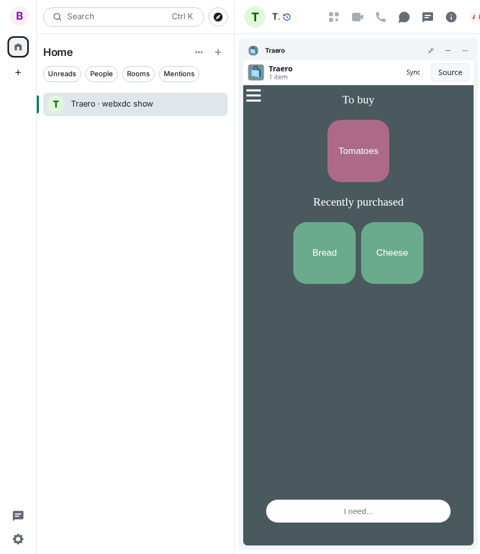Screen dimensions: 480x554
Task: Create a new space with the plus icon
Action: pos(18,72)
